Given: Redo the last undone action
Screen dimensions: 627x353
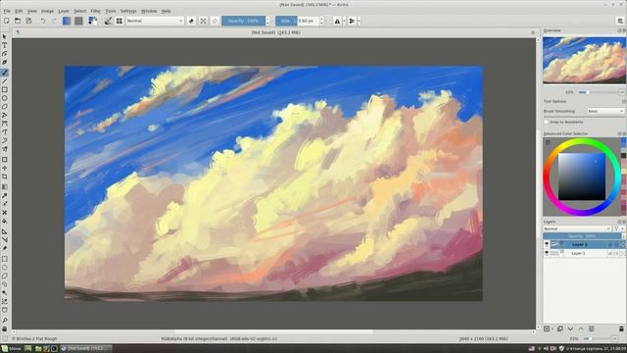Looking at the screenshot, I should [x=54, y=21].
